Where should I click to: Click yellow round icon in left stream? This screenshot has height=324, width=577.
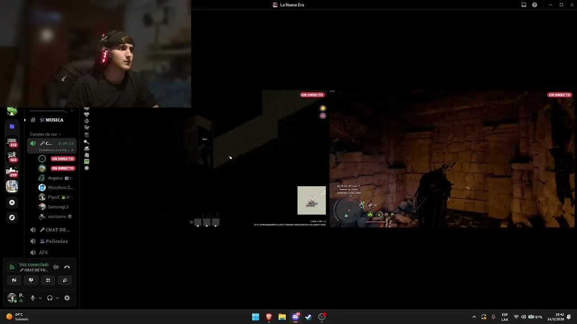pyautogui.click(x=323, y=108)
